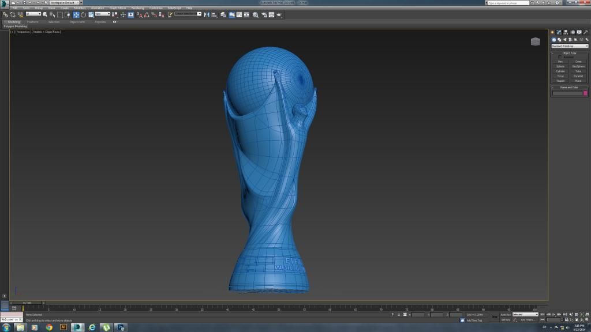The width and height of the screenshot is (591, 332).
Task: Click the Render Production teapot icon
Action: click(x=279, y=14)
